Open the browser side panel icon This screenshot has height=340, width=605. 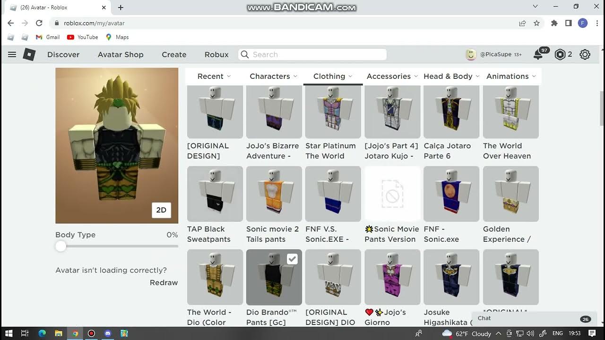569,23
